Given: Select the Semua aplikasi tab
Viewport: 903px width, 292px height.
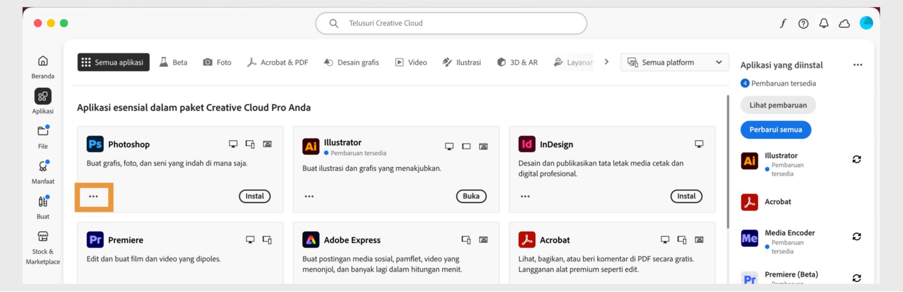Looking at the screenshot, I should 113,62.
